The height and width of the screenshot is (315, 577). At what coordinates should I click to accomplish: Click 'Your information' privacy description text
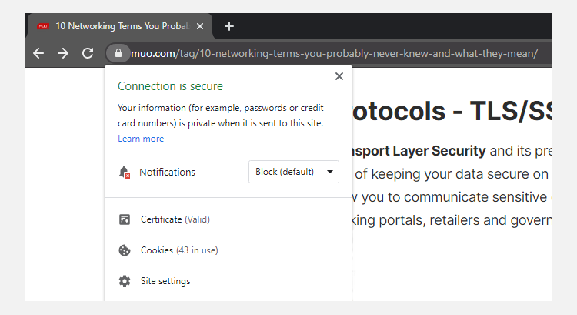point(221,116)
